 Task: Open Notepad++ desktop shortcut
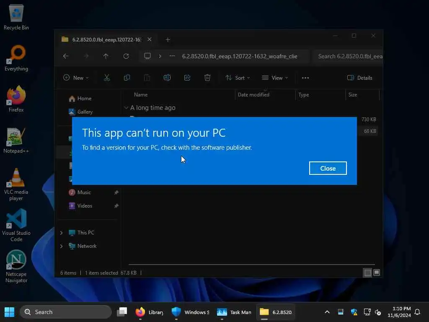point(16,140)
